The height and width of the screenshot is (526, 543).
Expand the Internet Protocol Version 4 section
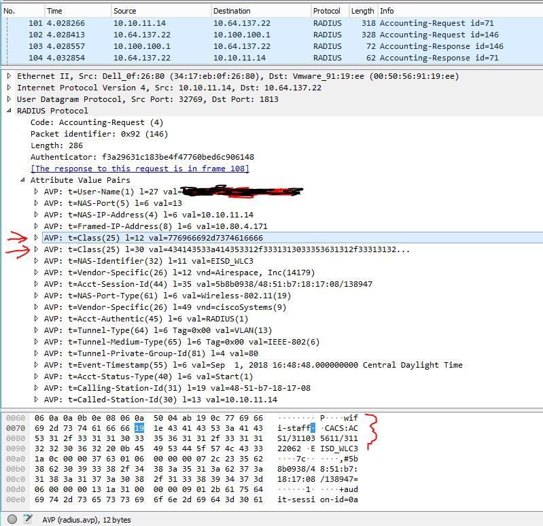(9, 88)
